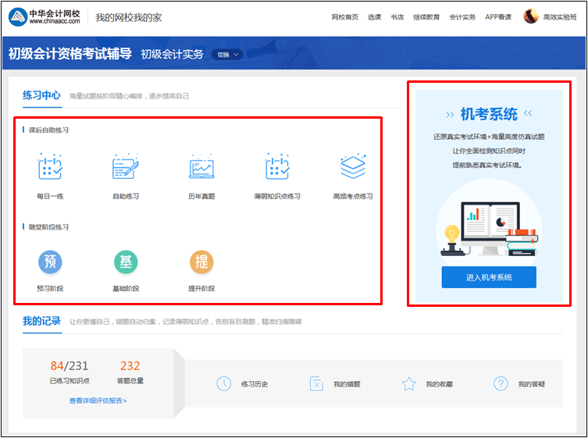This screenshot has height=438, width=588.
Task: Open the 查看详细评估报告 link
Action: pos(98,401)
